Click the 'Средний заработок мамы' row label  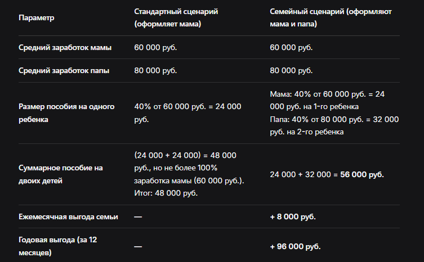(x=65, y=48)
